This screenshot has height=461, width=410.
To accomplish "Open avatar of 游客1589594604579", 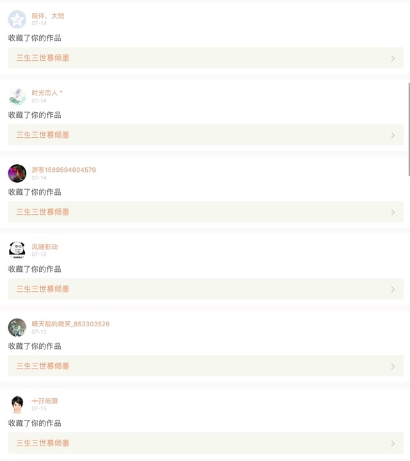I will tap(17, 173).
